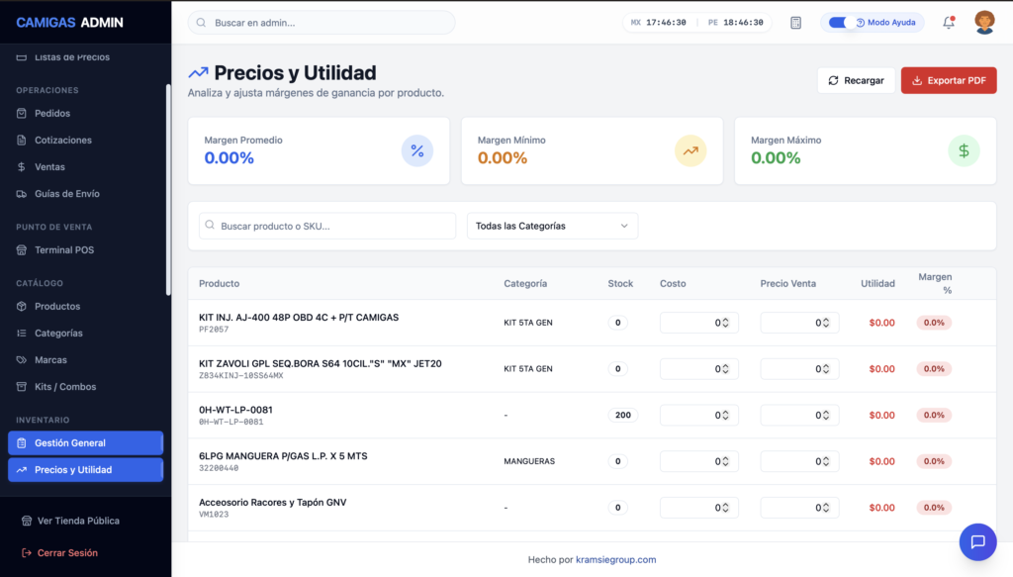Expand the Todas las Categorías dropdown
The image size is (1013, 577).
click(x=552, y=226)
